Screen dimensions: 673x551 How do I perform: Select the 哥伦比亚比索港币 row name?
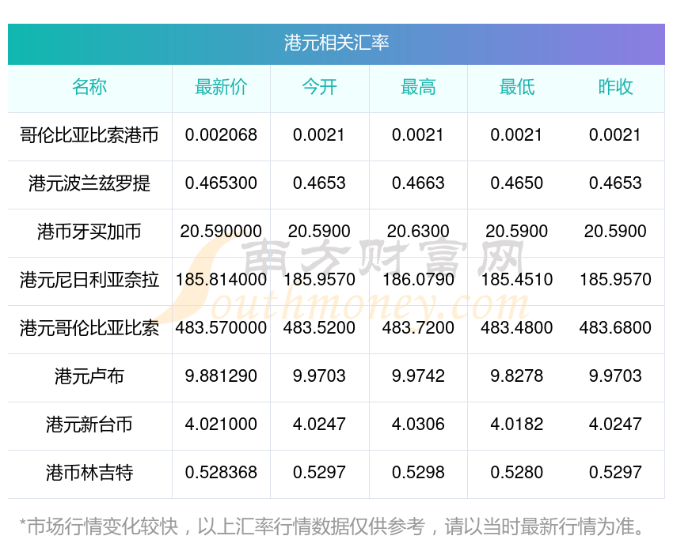tap(89, 135)
